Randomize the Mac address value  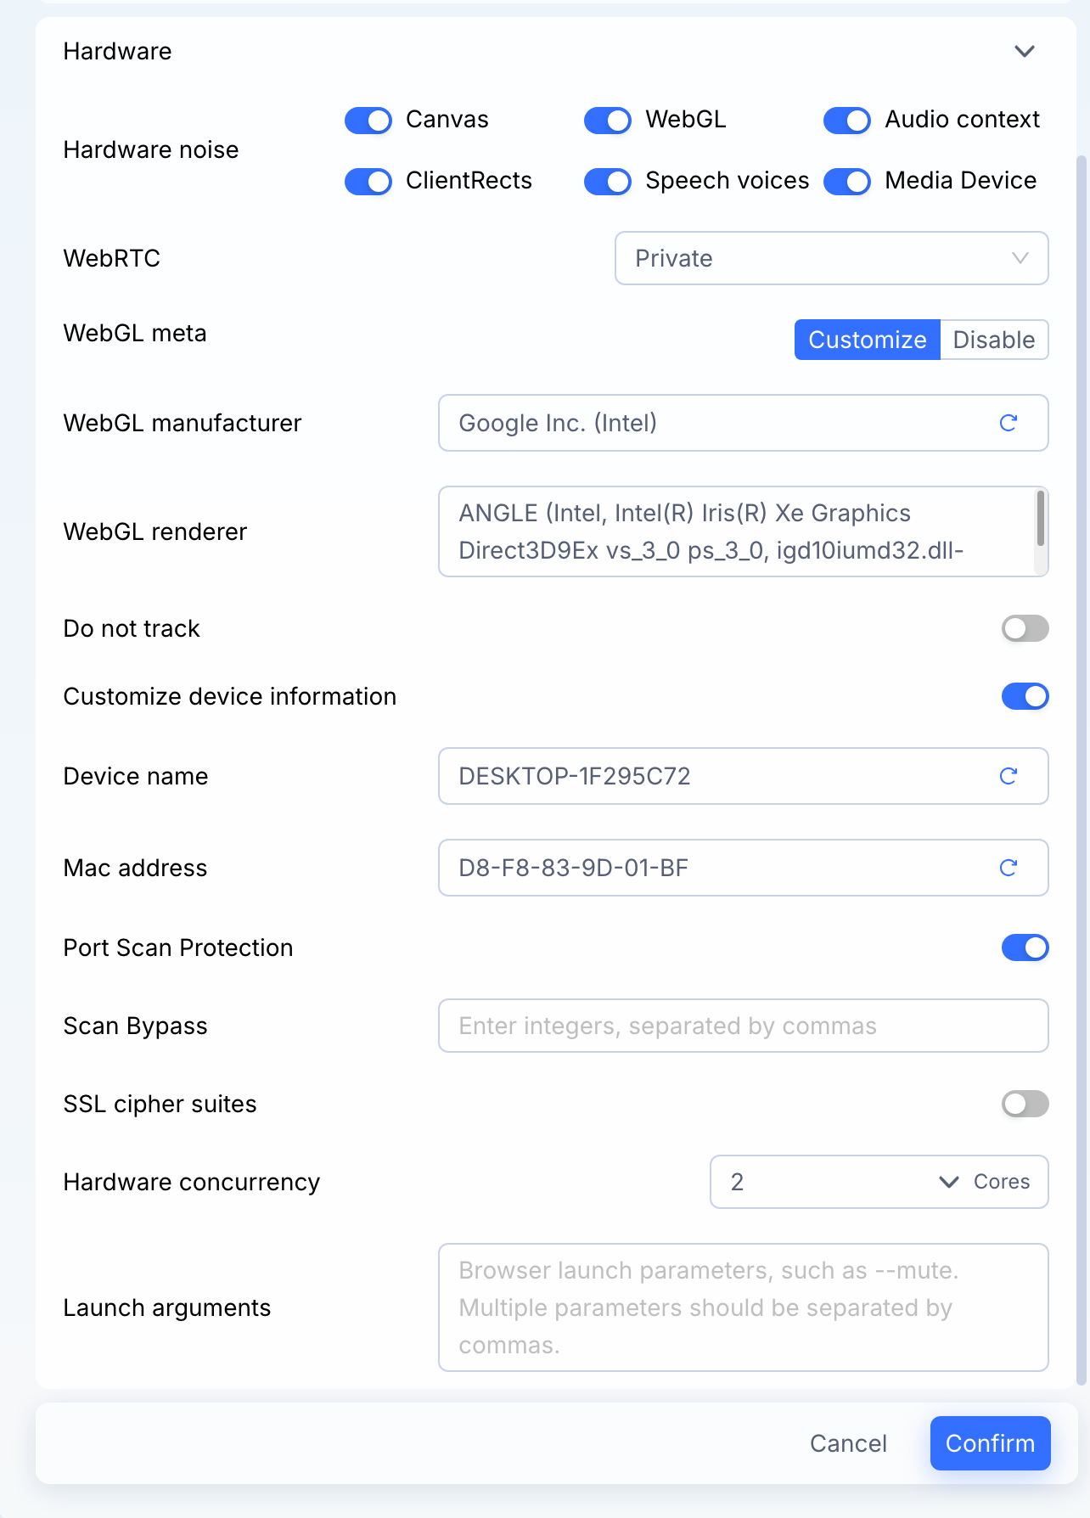[1008, 868]
